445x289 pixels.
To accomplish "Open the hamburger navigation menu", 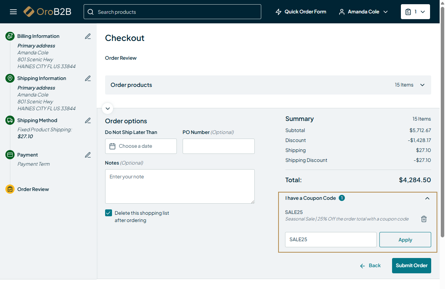I will 13,12.
